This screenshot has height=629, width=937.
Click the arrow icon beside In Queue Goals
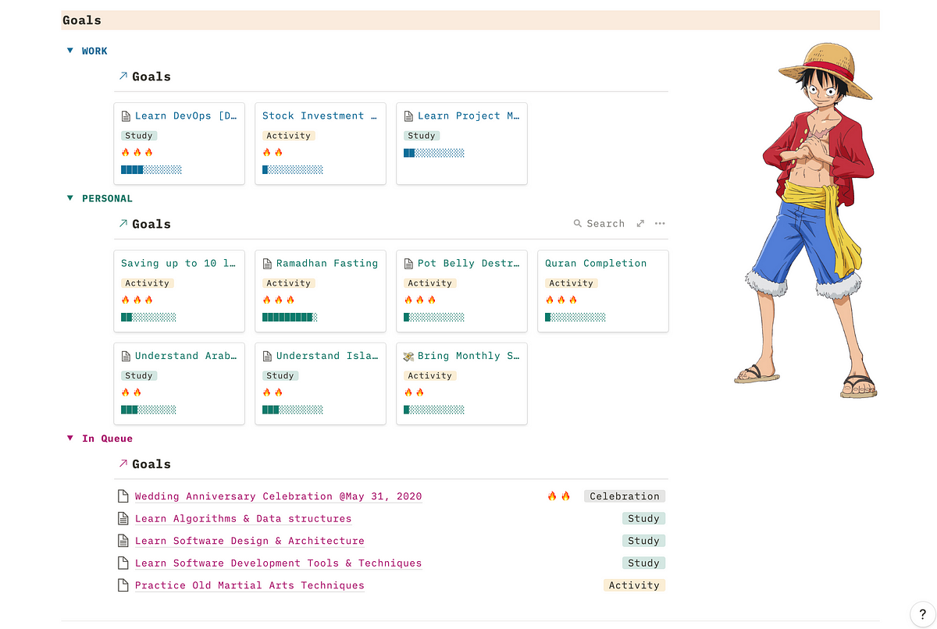(x=123, y=464)
